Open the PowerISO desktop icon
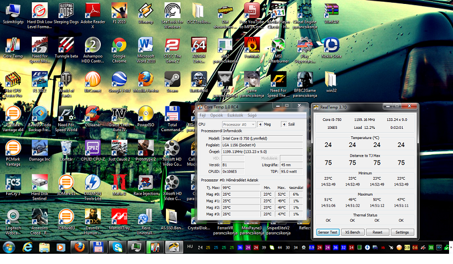 tap(146, 117)
